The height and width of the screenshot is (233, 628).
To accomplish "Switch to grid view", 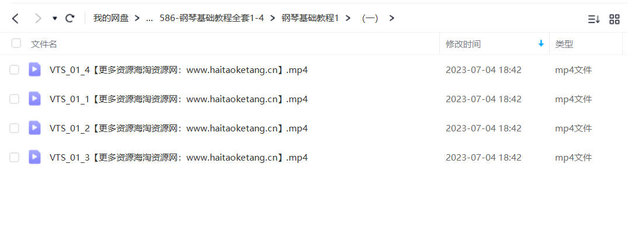I will 615,19.
